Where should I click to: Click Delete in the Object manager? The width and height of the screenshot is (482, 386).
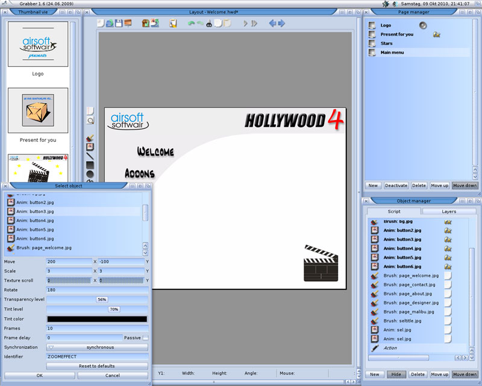coord(418,375)
